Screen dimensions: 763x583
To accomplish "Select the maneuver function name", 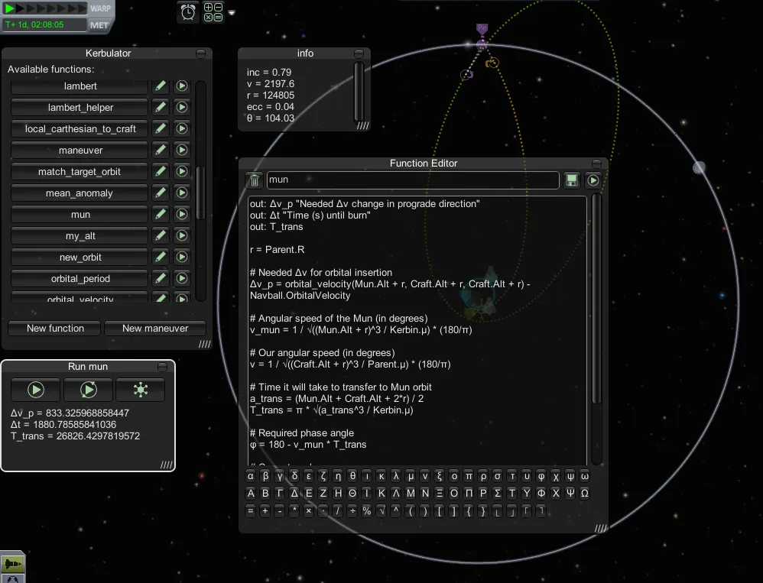I will coord(80,151).
